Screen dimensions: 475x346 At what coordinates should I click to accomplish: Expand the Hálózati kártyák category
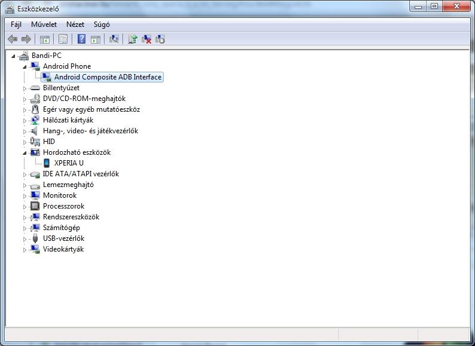point(24,121)
